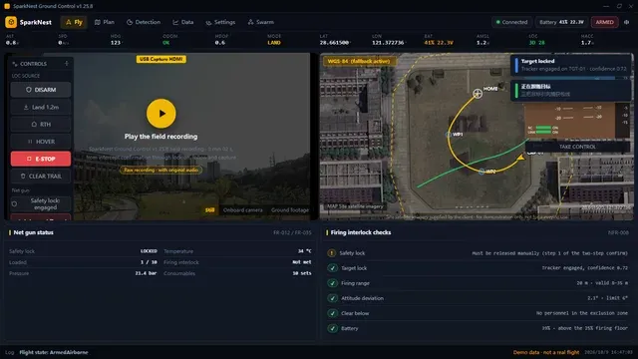Open the Detection tab

(x=144, y=22)
